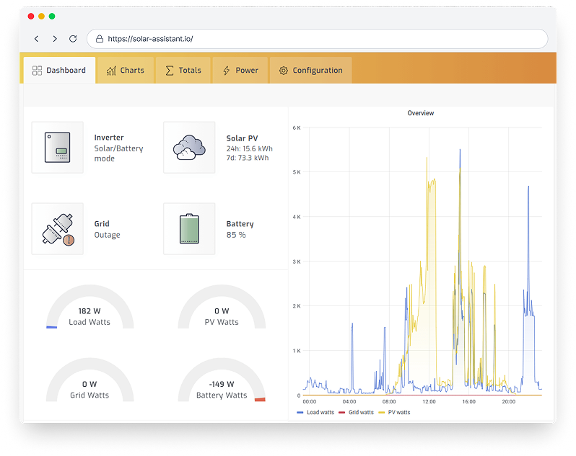This screenshot has width=576, height=456.
Task: Click the Solar PV cloud icon
Action: [x=189, y=148]
